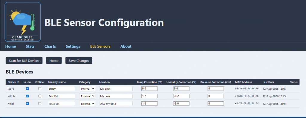
Task: Mark device X0fbb as Offline
Action: 40,96
